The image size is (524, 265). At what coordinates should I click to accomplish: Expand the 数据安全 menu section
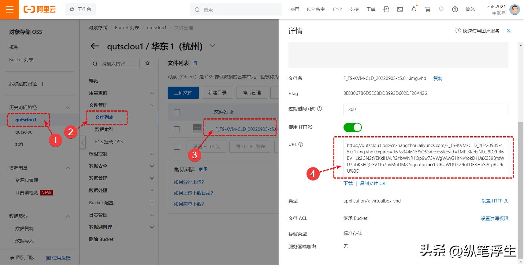[x=152, y=166]
